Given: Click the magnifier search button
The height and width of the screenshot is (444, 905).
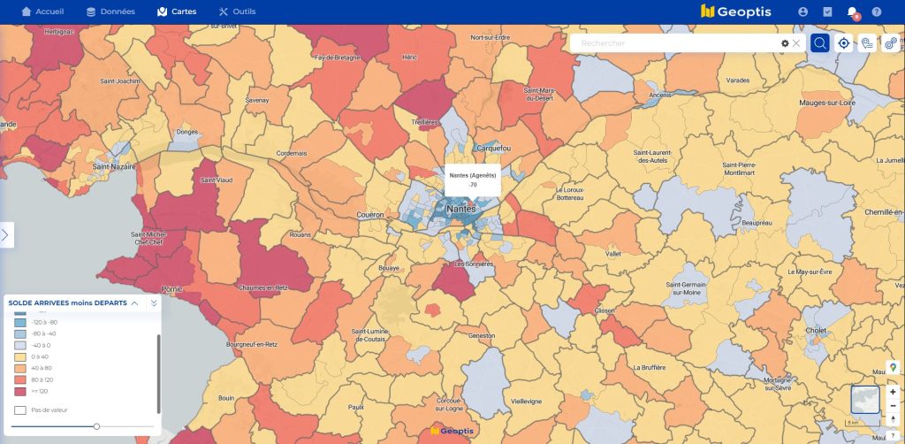Looking at the screenshot, I should tap(820, 43).
